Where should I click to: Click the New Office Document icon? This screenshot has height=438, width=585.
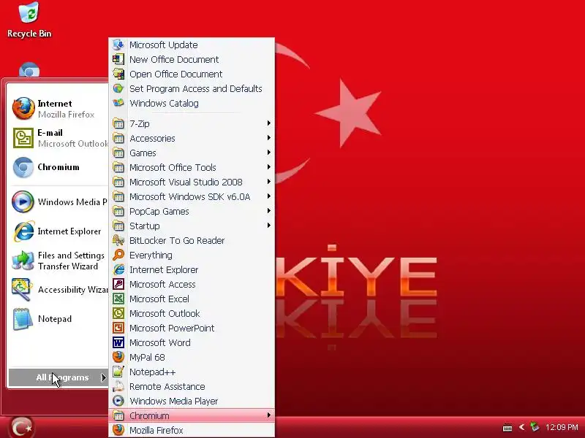(x=118, y=59)
